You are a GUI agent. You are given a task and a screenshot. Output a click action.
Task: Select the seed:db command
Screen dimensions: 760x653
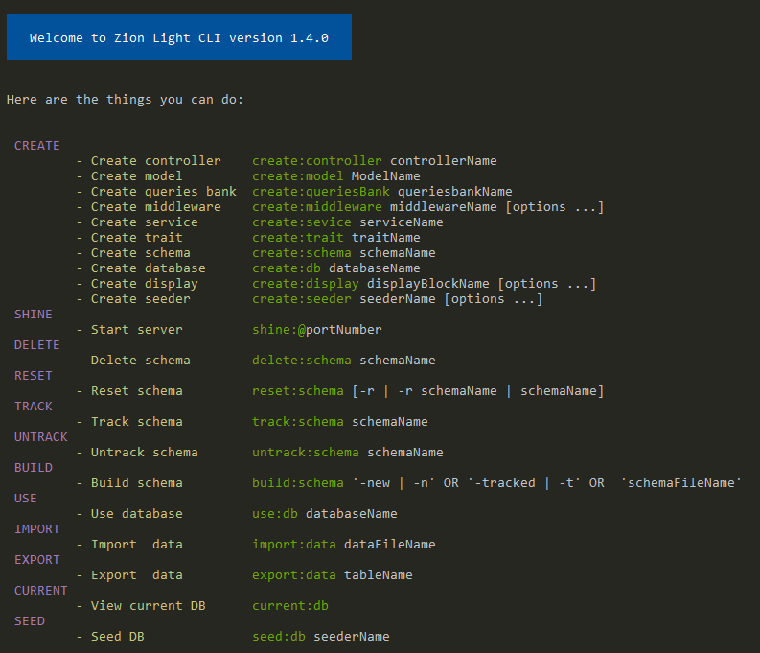(279, 637)
